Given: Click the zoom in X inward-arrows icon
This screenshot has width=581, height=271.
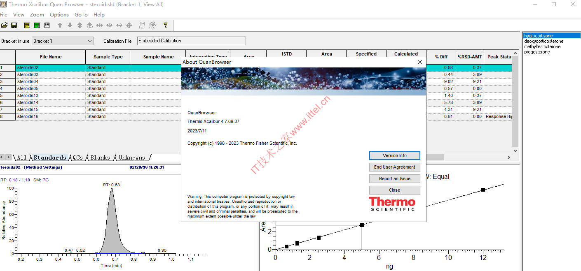Looking at the screenshot, I should point(99,25).
